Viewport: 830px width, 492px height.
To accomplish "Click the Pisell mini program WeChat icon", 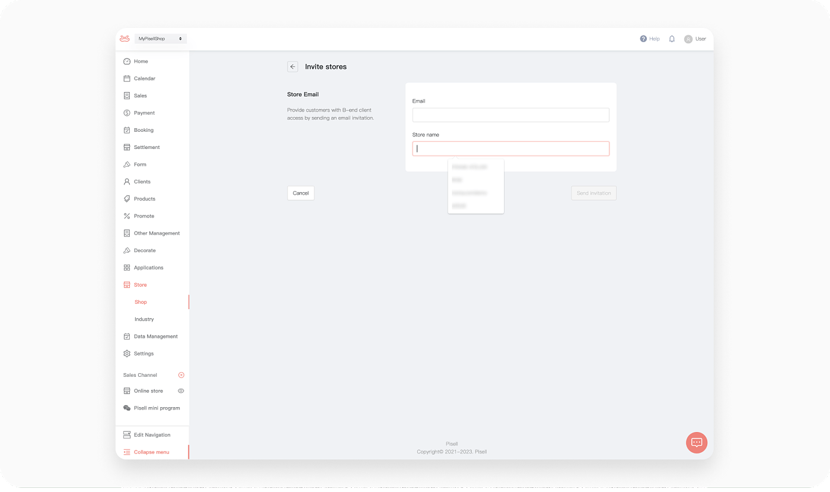I will 127,408.
